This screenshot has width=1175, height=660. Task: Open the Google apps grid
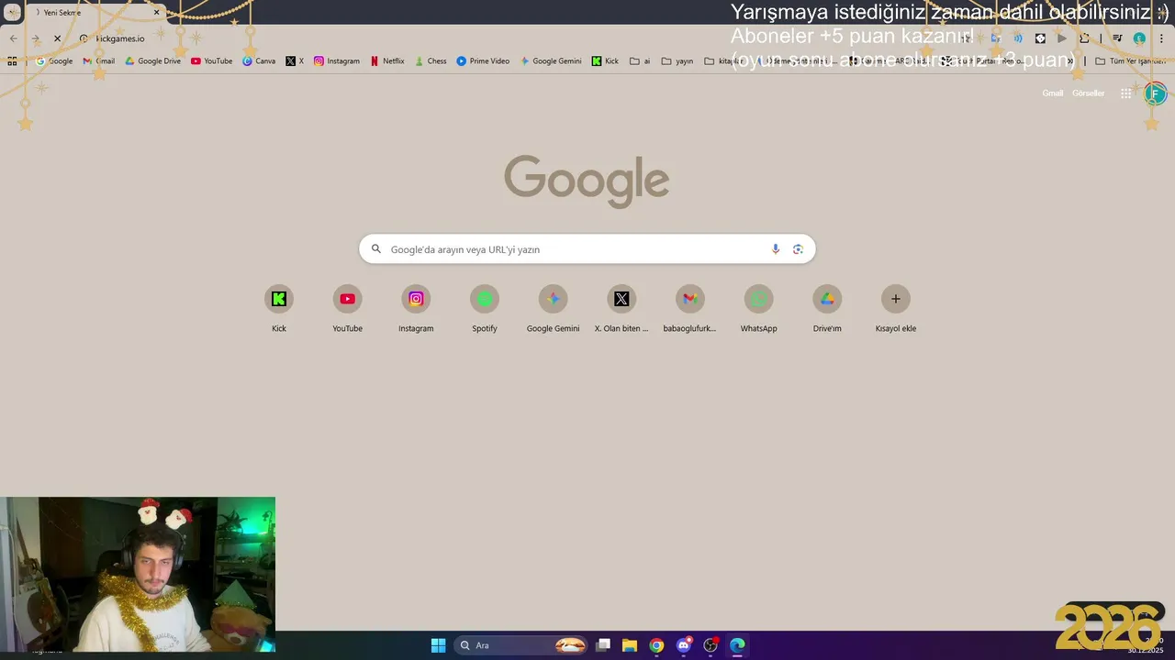click(x=1125, y=93)
